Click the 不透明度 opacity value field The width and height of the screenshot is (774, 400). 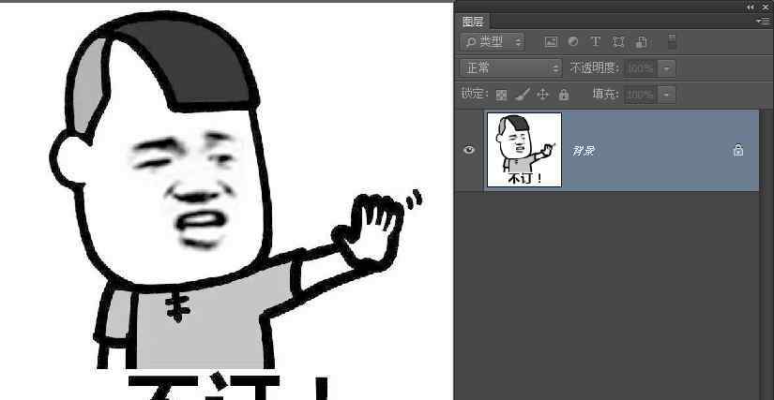coord(640,68)
